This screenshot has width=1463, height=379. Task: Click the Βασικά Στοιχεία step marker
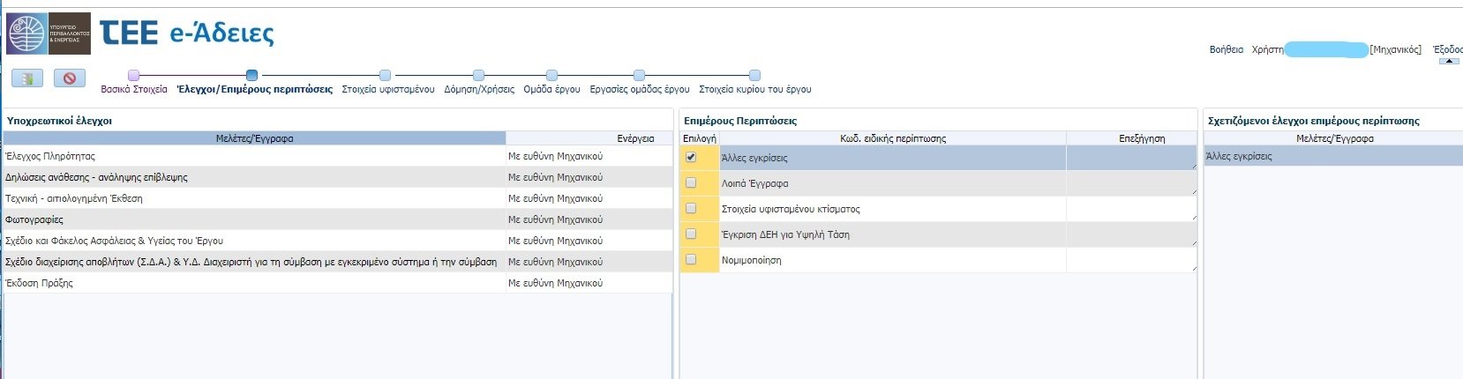[x=134, y=76]
